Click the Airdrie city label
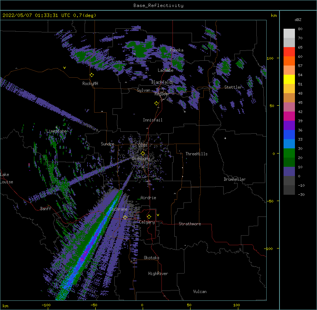The image size is (317, 310). [x=148, y=198]
